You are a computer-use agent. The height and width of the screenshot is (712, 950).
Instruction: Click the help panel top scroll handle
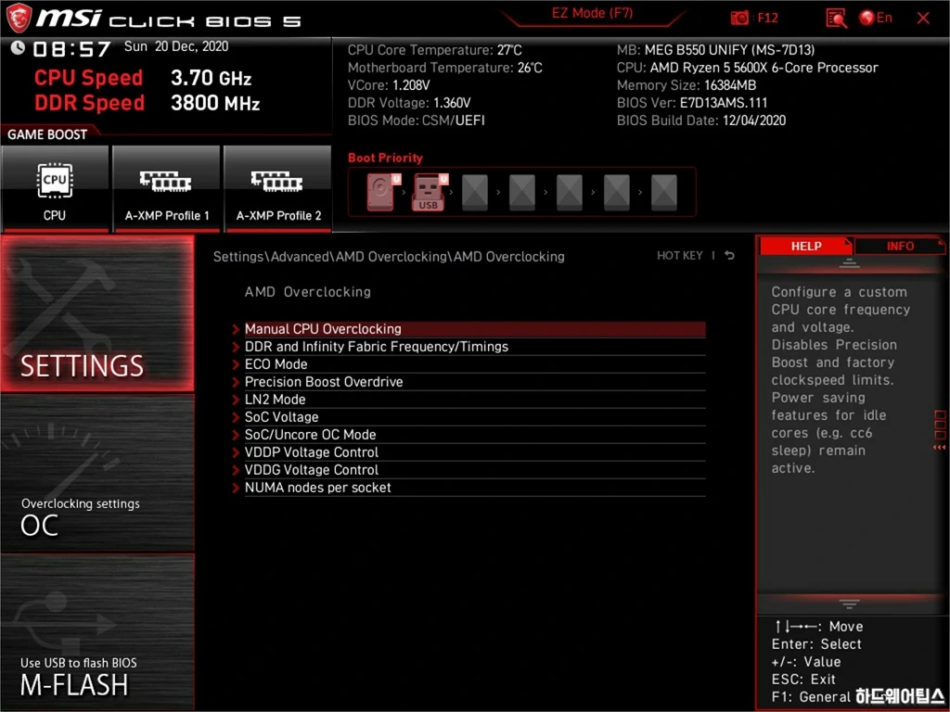click(x=849, y=263)
